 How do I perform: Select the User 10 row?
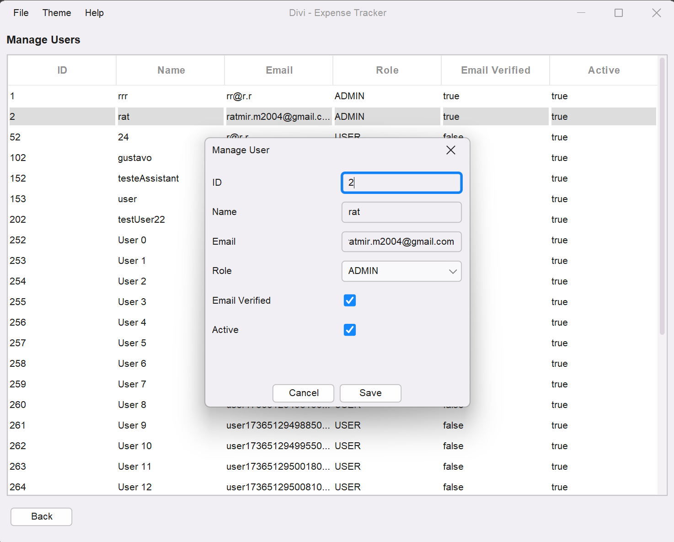click(x=333, y=446)
